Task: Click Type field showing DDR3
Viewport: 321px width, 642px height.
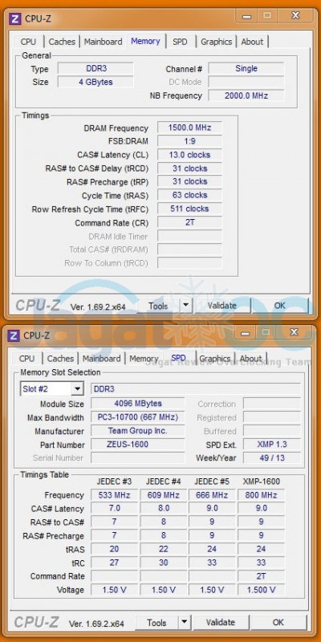Action: coord(95,68)
